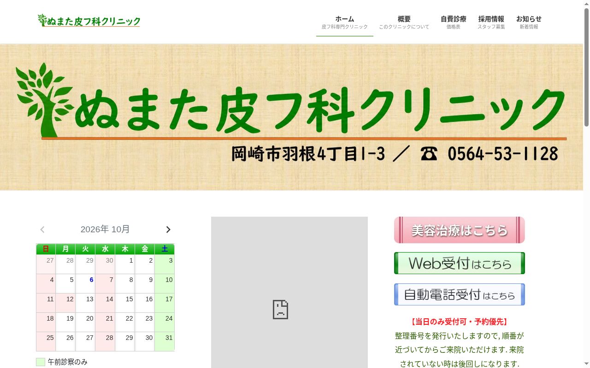Viewport: 590px width, 368px height.
Task: Click the ぬまた皮フ科クリニック header logo
Action: [89, 21]
